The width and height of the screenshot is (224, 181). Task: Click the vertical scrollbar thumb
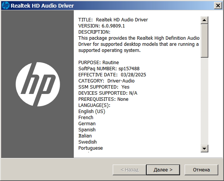(x=204, y=41)
